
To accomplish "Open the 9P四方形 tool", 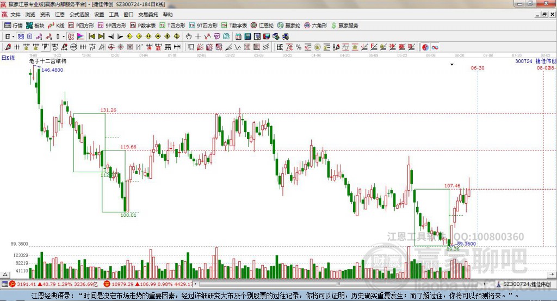I will tap(112, 26).
